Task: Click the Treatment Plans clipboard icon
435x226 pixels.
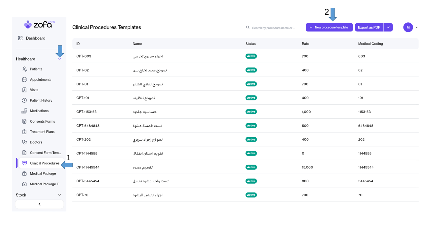Action: [24, 132]
